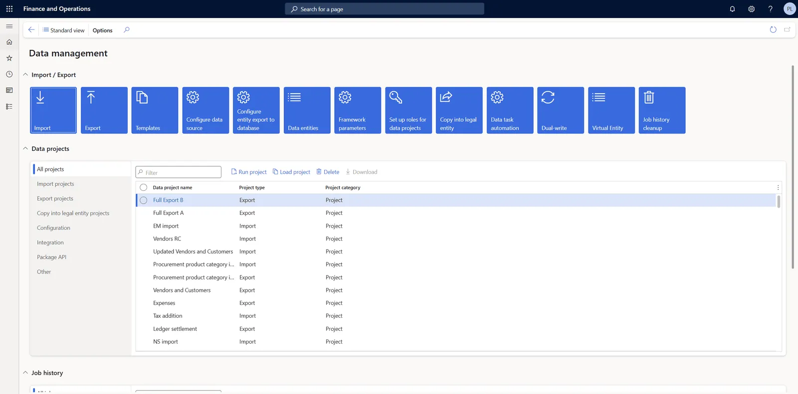Image resolution: width=798 pixels, height=394 pixels.
Task: Open the notifications bell
Action: coord(732,9)
